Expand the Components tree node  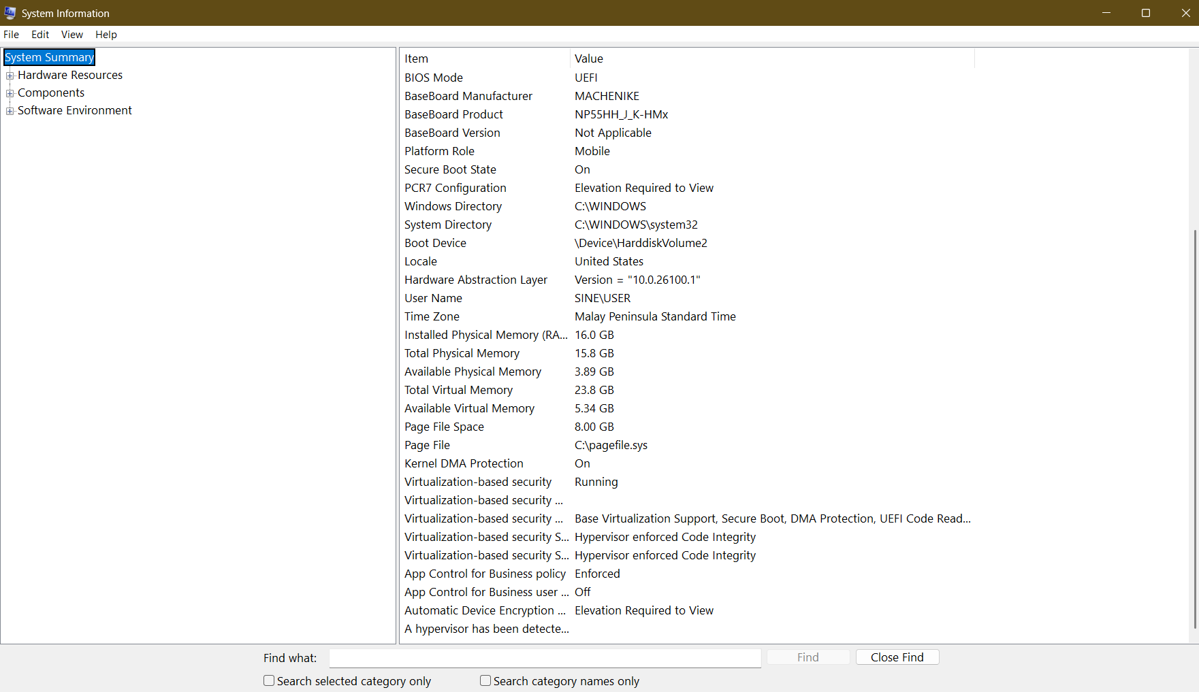pos(10,93)
